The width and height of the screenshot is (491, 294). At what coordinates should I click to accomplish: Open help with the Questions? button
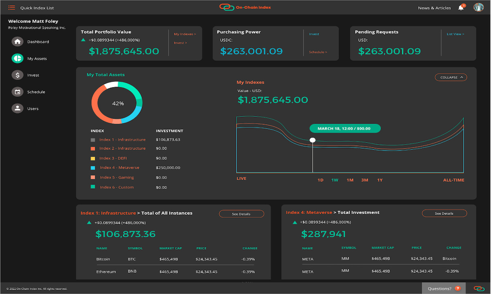443,288
